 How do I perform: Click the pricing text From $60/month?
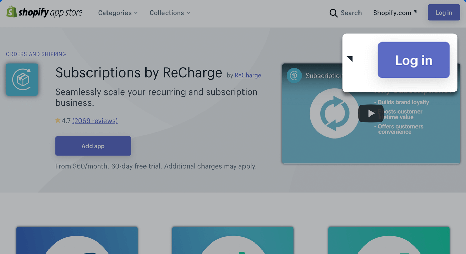pos(156,166)
